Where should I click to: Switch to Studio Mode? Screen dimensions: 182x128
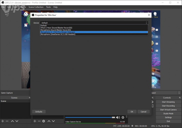pyautogui.click(x=168, y=113)
